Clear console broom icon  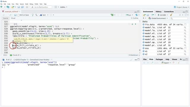pyautogui.click(x=131, y=59)
